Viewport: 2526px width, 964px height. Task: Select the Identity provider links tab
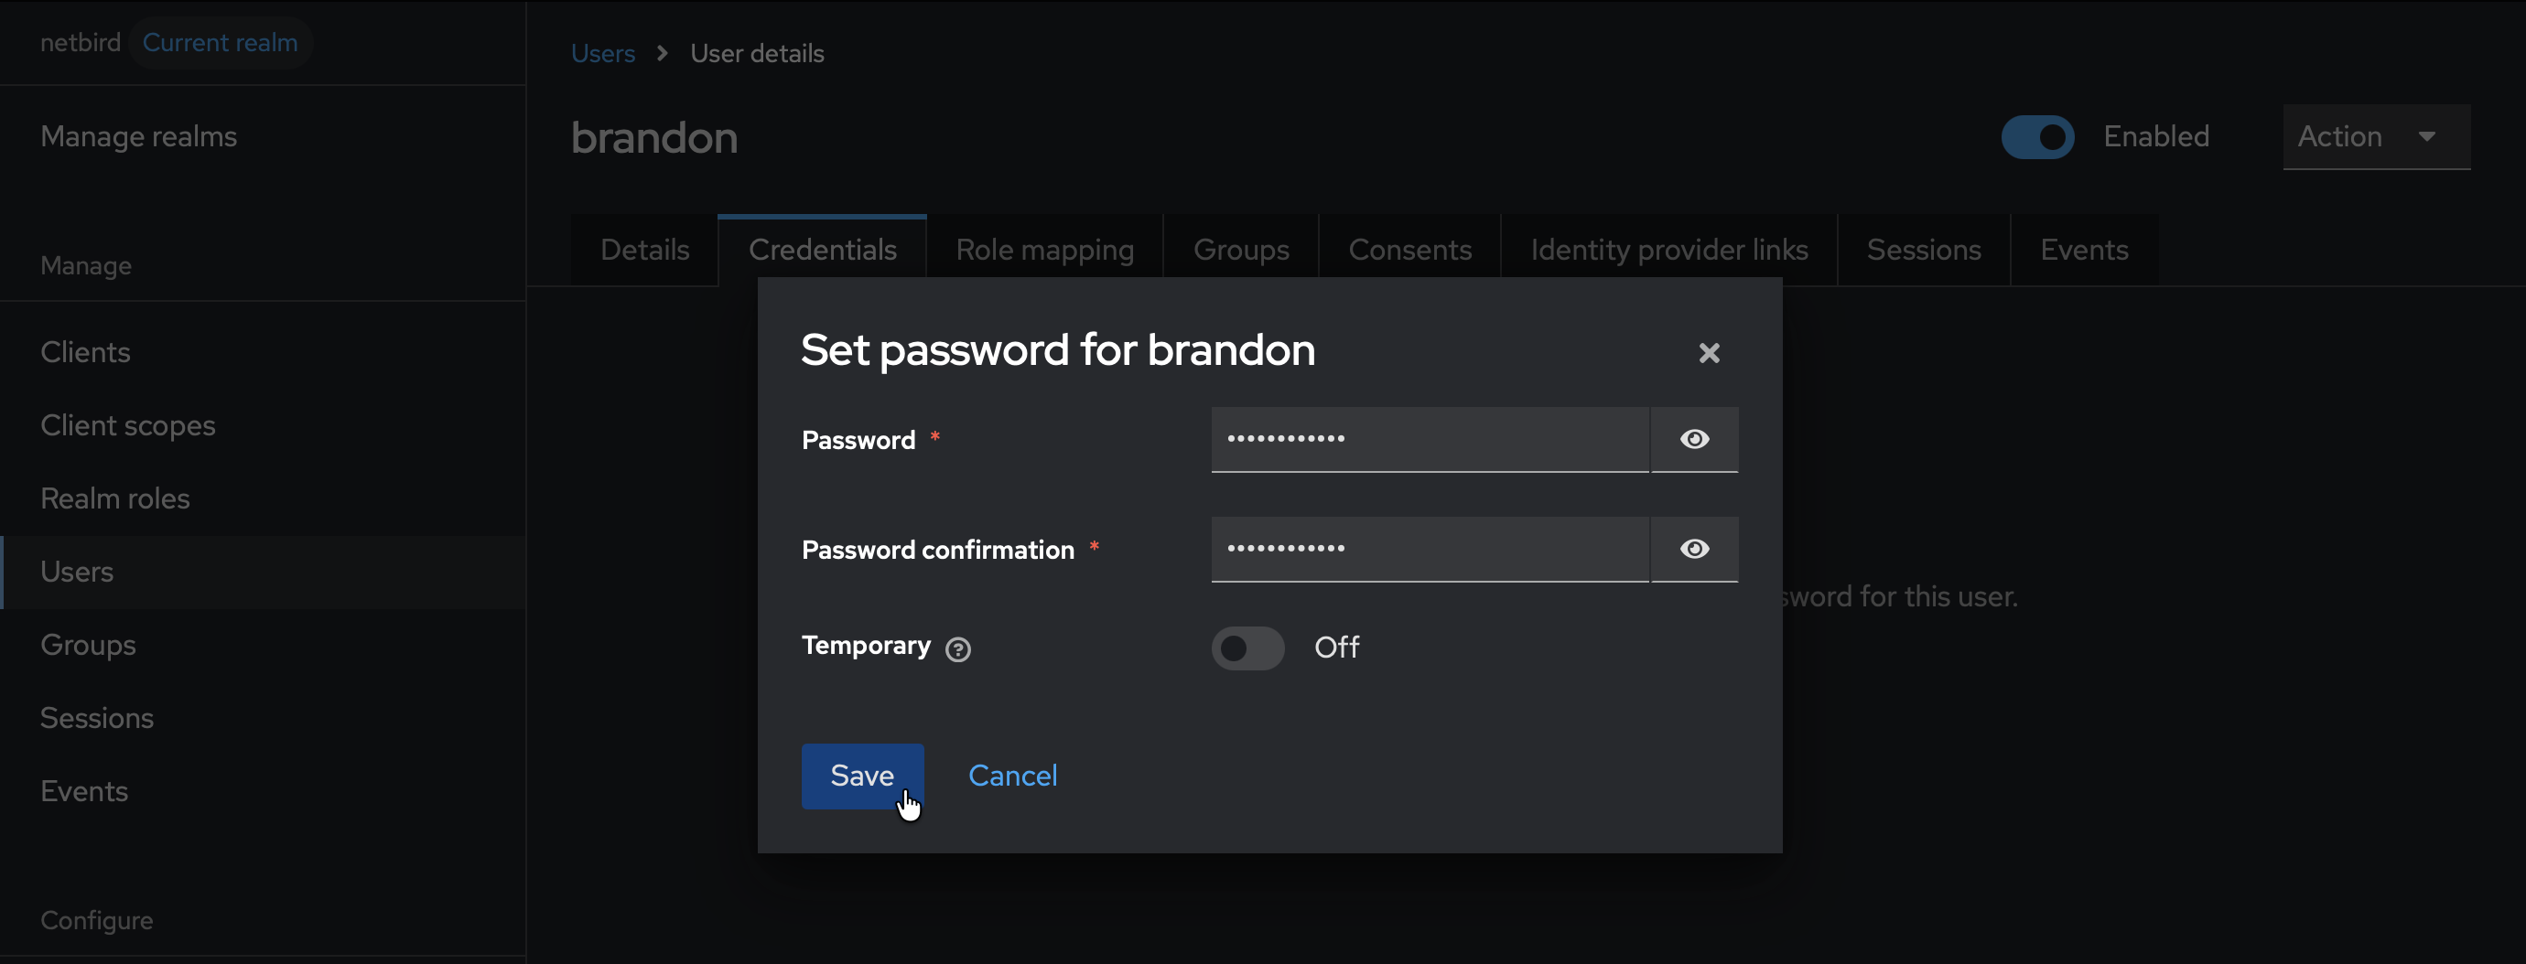1669,250
